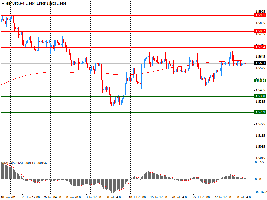Image resolution: width=267 pixels, height=200 pixels.
Task: Click the MACD(5,34,5) indicator label
Action: pyautogui.click(x=12, y=163)
